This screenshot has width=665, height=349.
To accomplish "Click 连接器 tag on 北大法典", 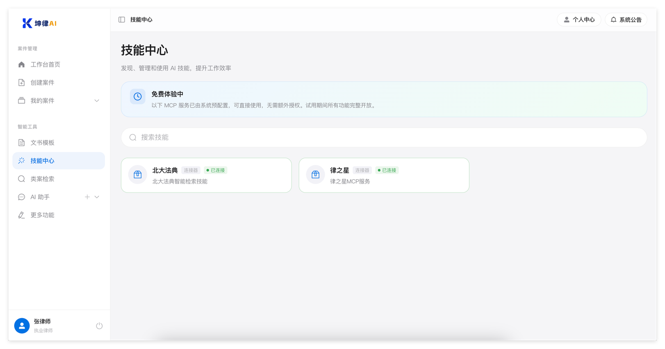I will (x=191, y=170).
